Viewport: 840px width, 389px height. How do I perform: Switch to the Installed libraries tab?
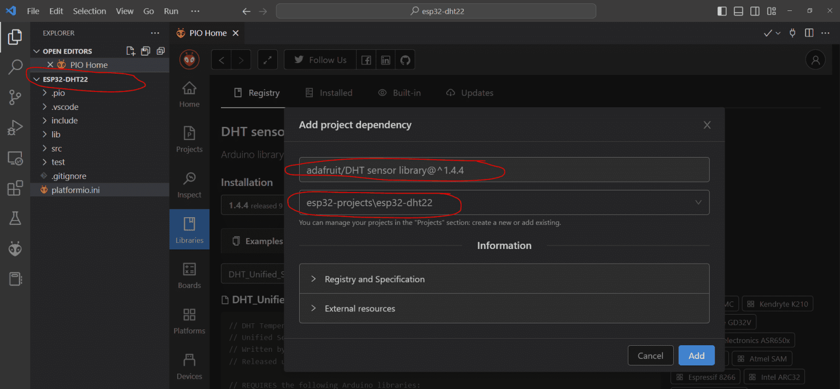point(329,93)
